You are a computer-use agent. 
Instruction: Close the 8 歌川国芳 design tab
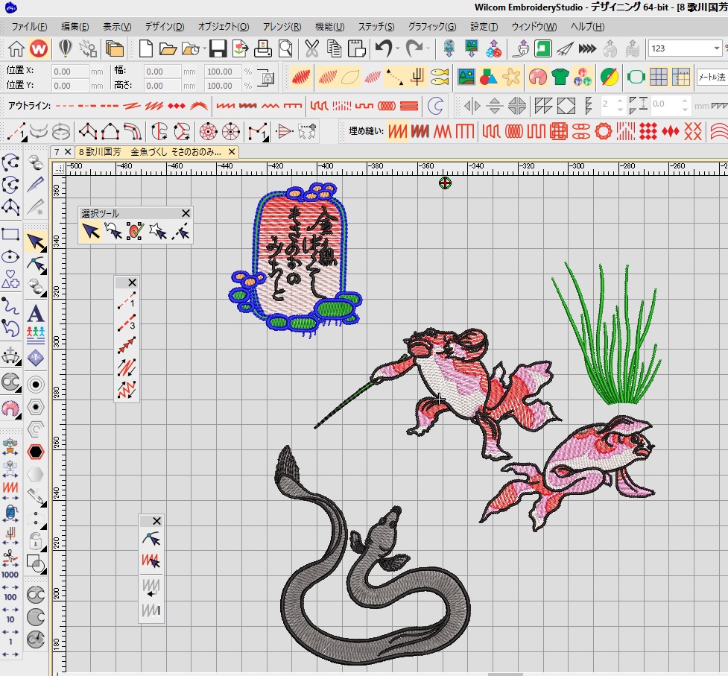pos(232,152)
